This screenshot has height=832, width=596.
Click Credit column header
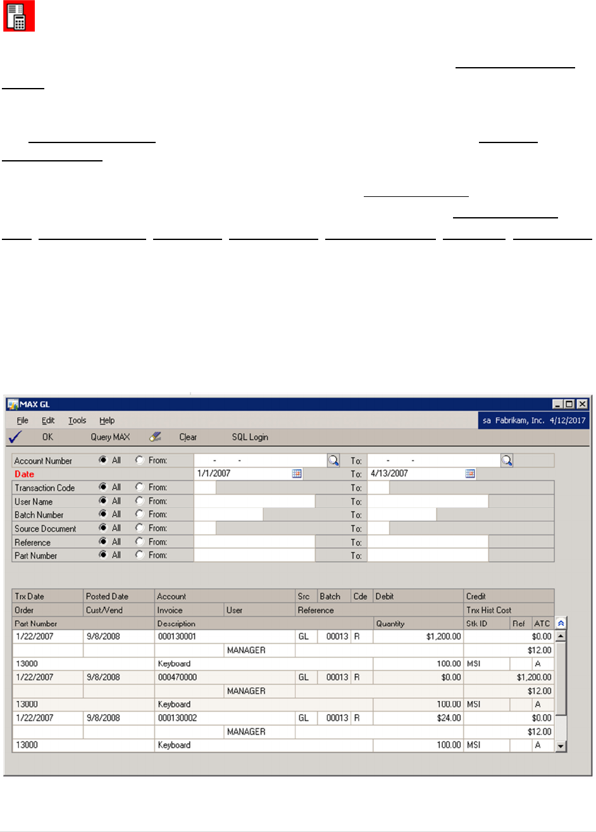[509, 596]
